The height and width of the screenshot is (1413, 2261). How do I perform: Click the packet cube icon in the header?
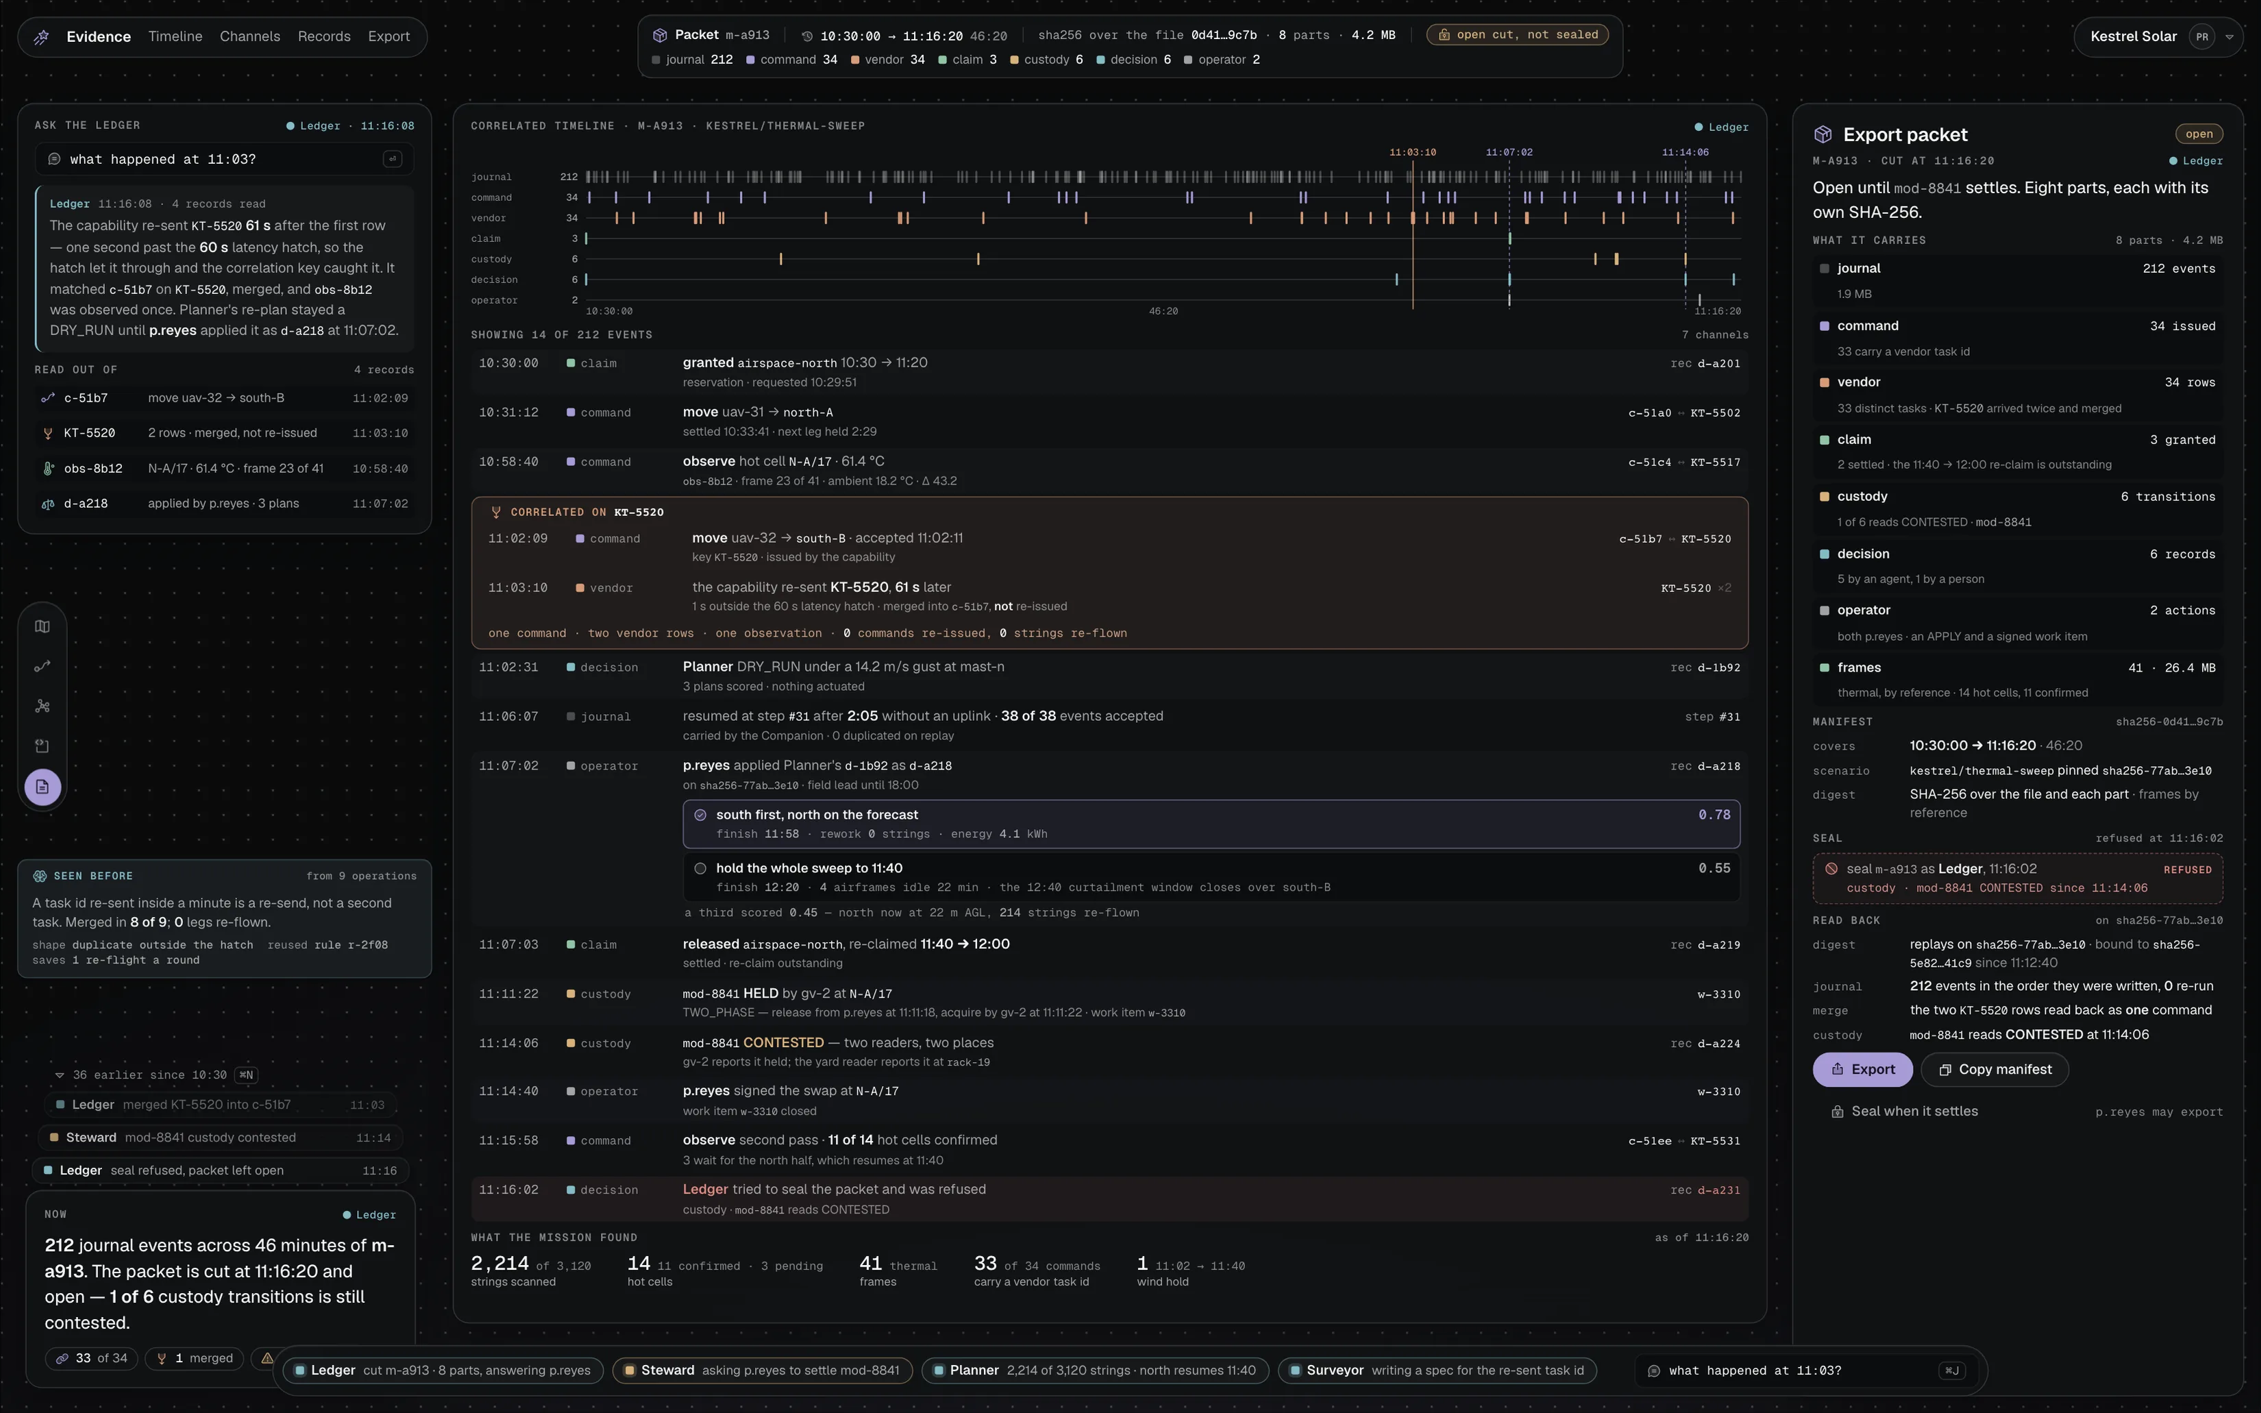click(660, 36)
